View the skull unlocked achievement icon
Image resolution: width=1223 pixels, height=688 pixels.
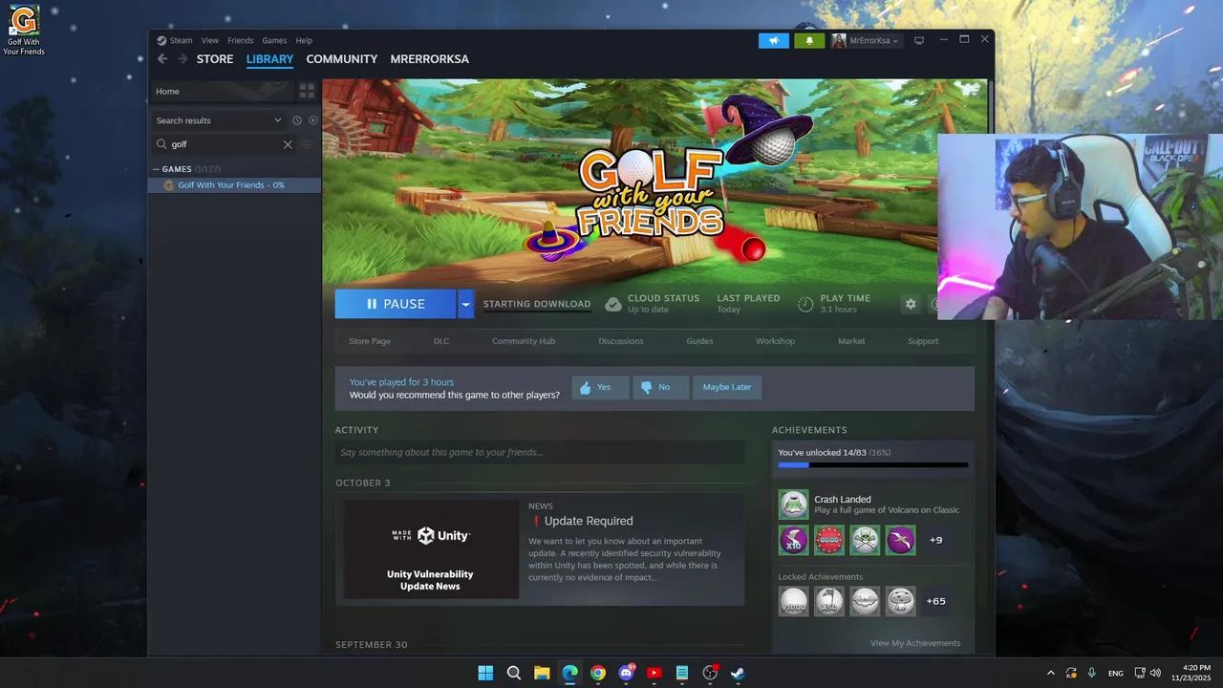click(865, 540)
